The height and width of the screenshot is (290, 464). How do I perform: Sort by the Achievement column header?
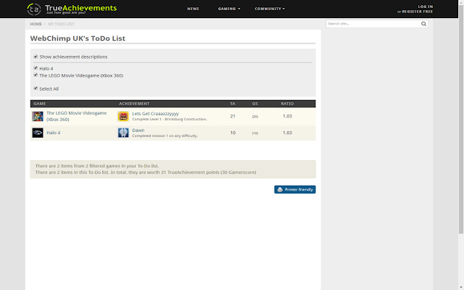point(134,104)
